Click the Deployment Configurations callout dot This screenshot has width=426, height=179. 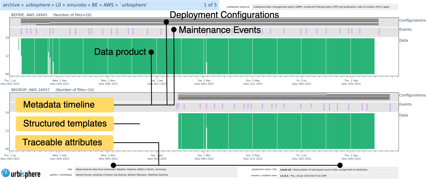click(x=166, y=22)
